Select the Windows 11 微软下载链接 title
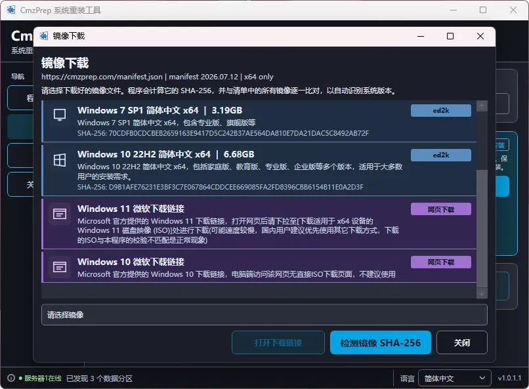 pos(131,209)
